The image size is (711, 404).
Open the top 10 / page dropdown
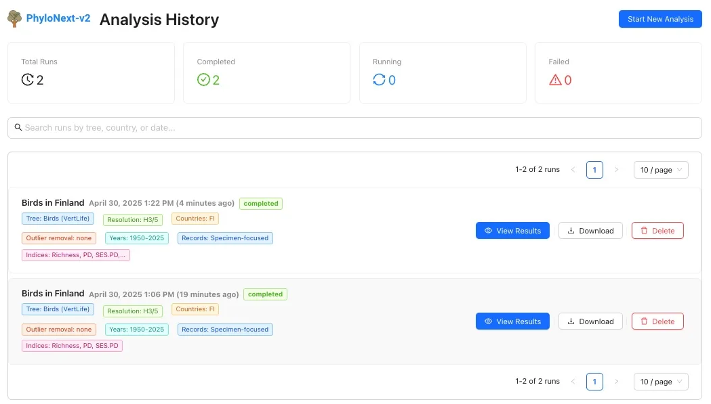(x=660, y=170)
